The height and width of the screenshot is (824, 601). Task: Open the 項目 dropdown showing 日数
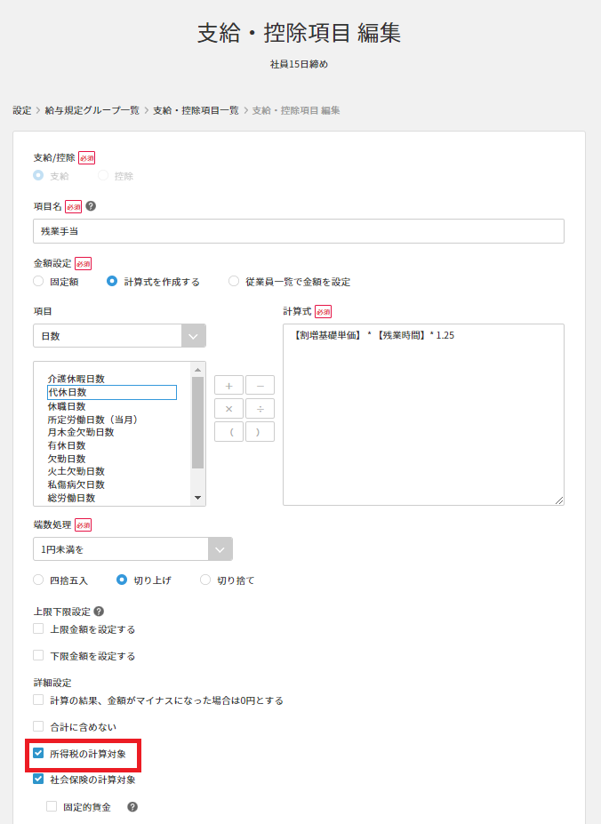119,336
